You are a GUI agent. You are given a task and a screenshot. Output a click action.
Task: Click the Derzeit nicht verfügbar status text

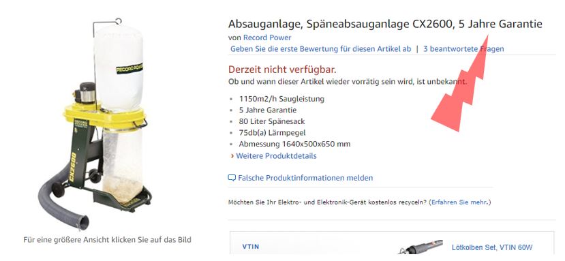(282, 70)
